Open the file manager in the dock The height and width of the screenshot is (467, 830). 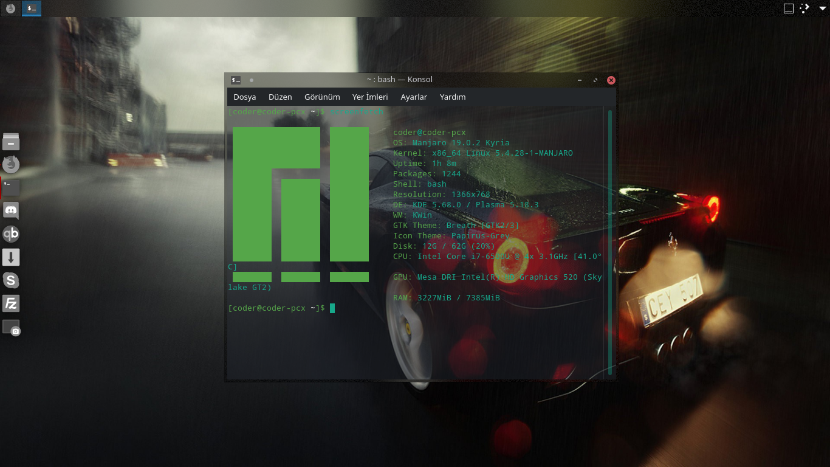pyautogui.click(x=11, y=142)
